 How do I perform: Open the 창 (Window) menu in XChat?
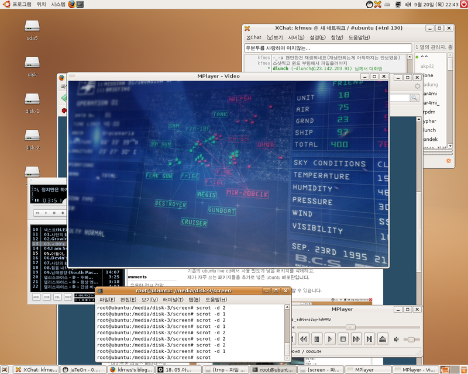click(x=337, y=37)
